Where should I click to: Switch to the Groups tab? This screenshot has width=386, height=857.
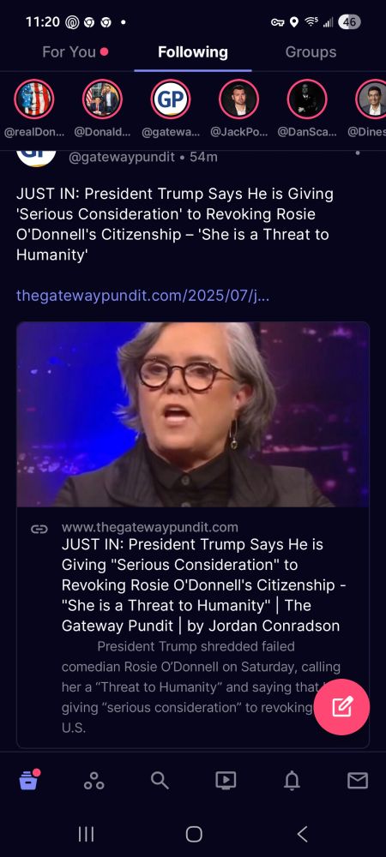pyautogui.click(x=311, y=52)
